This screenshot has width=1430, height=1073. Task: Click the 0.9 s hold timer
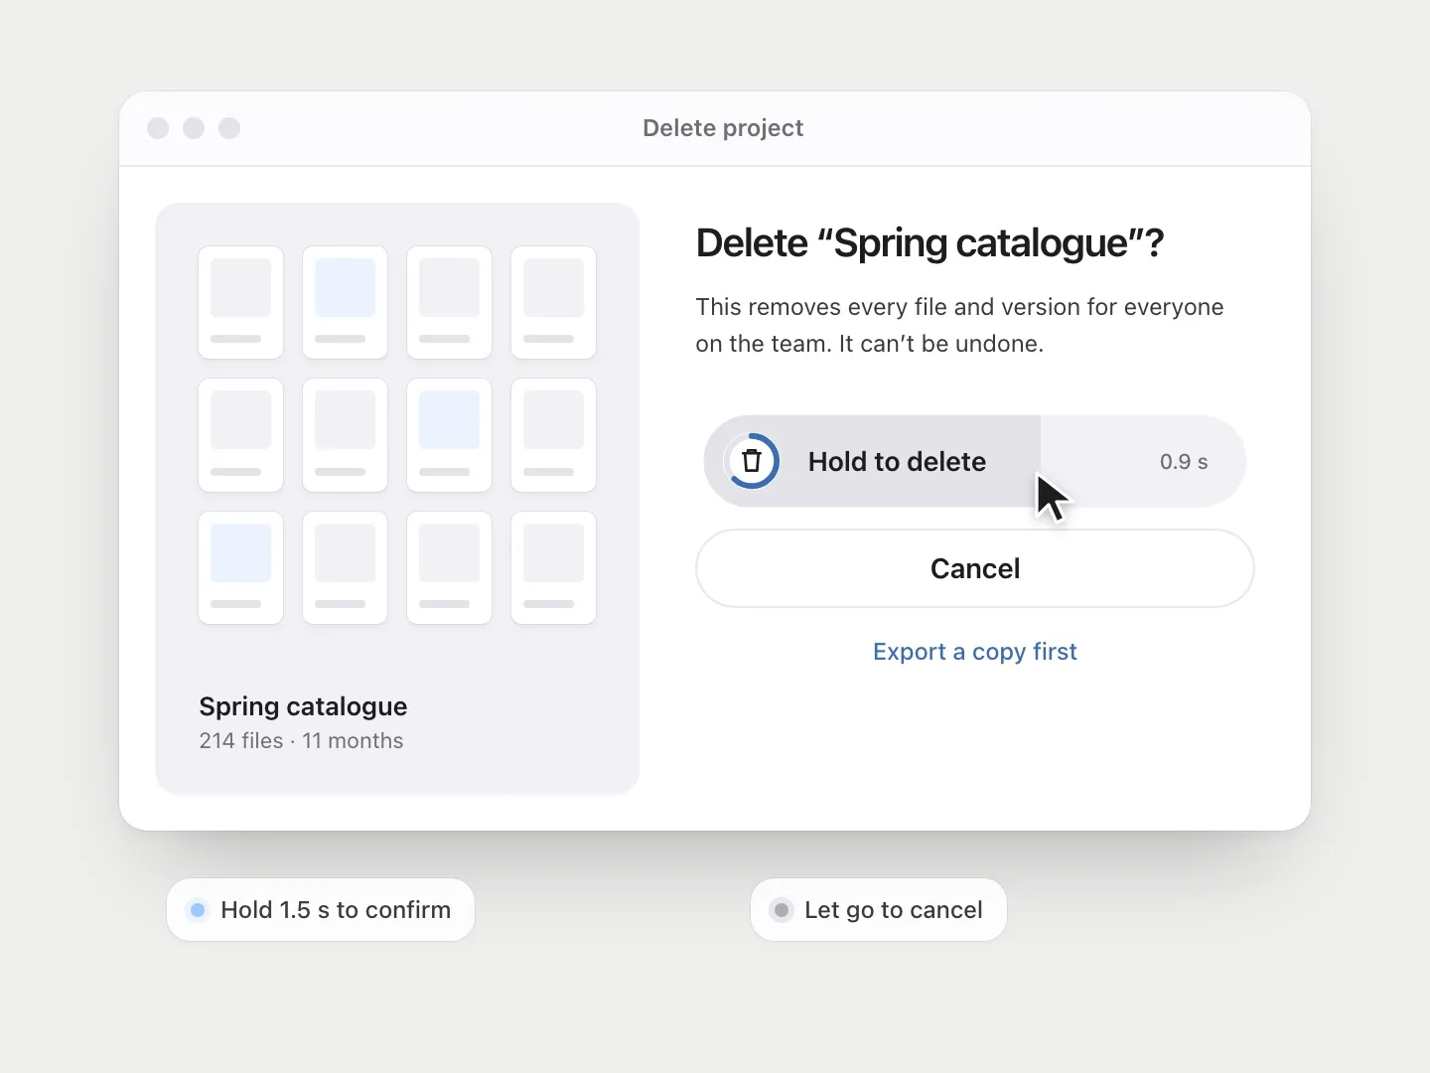tap(1184, 462)
